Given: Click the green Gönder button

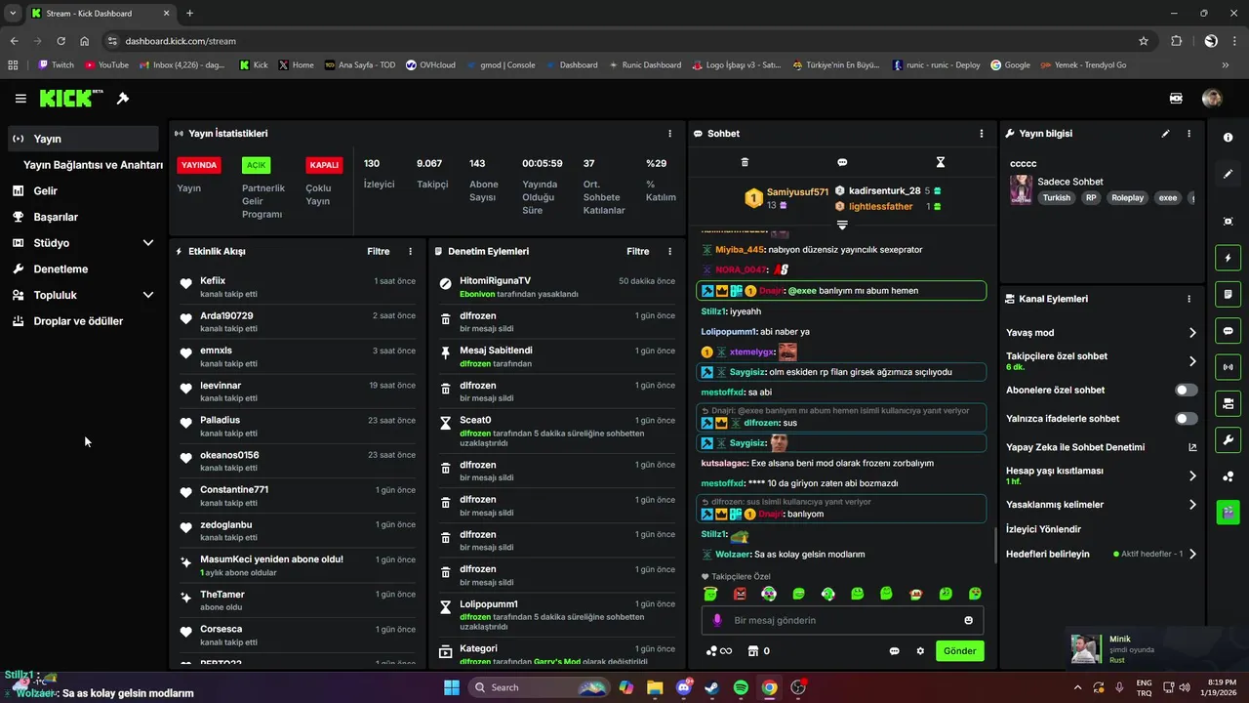Looking at the screenshot, I should (960, 651).
